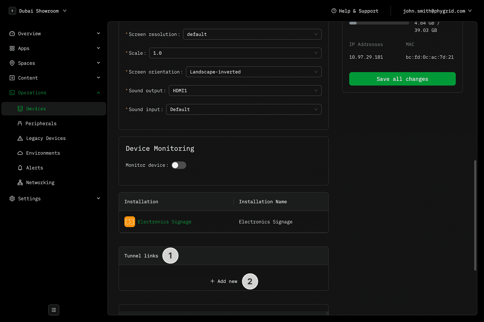This screenshot has height=322, width=484.
Task: Open the green Electronics Signage link
Action: point(164,222)
